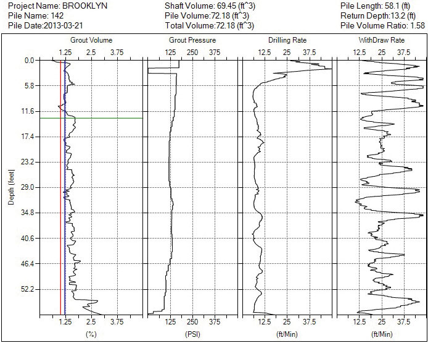
Task: Select the WithDraw Rate chart title
Action: pyautogui.click(x=382, y=40)
